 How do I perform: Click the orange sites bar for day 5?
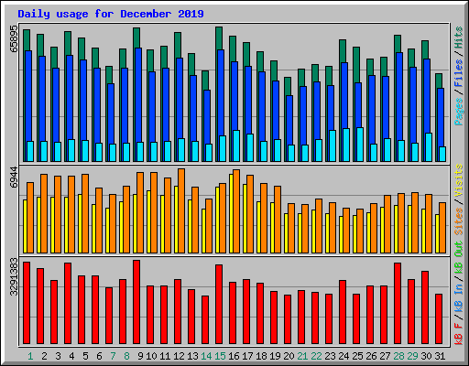85,213
